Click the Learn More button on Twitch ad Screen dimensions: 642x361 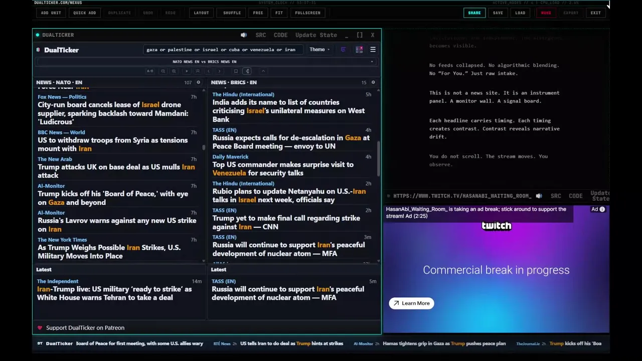coord(411,303)
